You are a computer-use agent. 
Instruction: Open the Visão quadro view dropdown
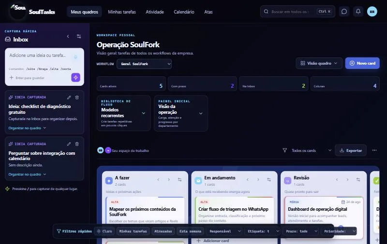coord(319,63)
